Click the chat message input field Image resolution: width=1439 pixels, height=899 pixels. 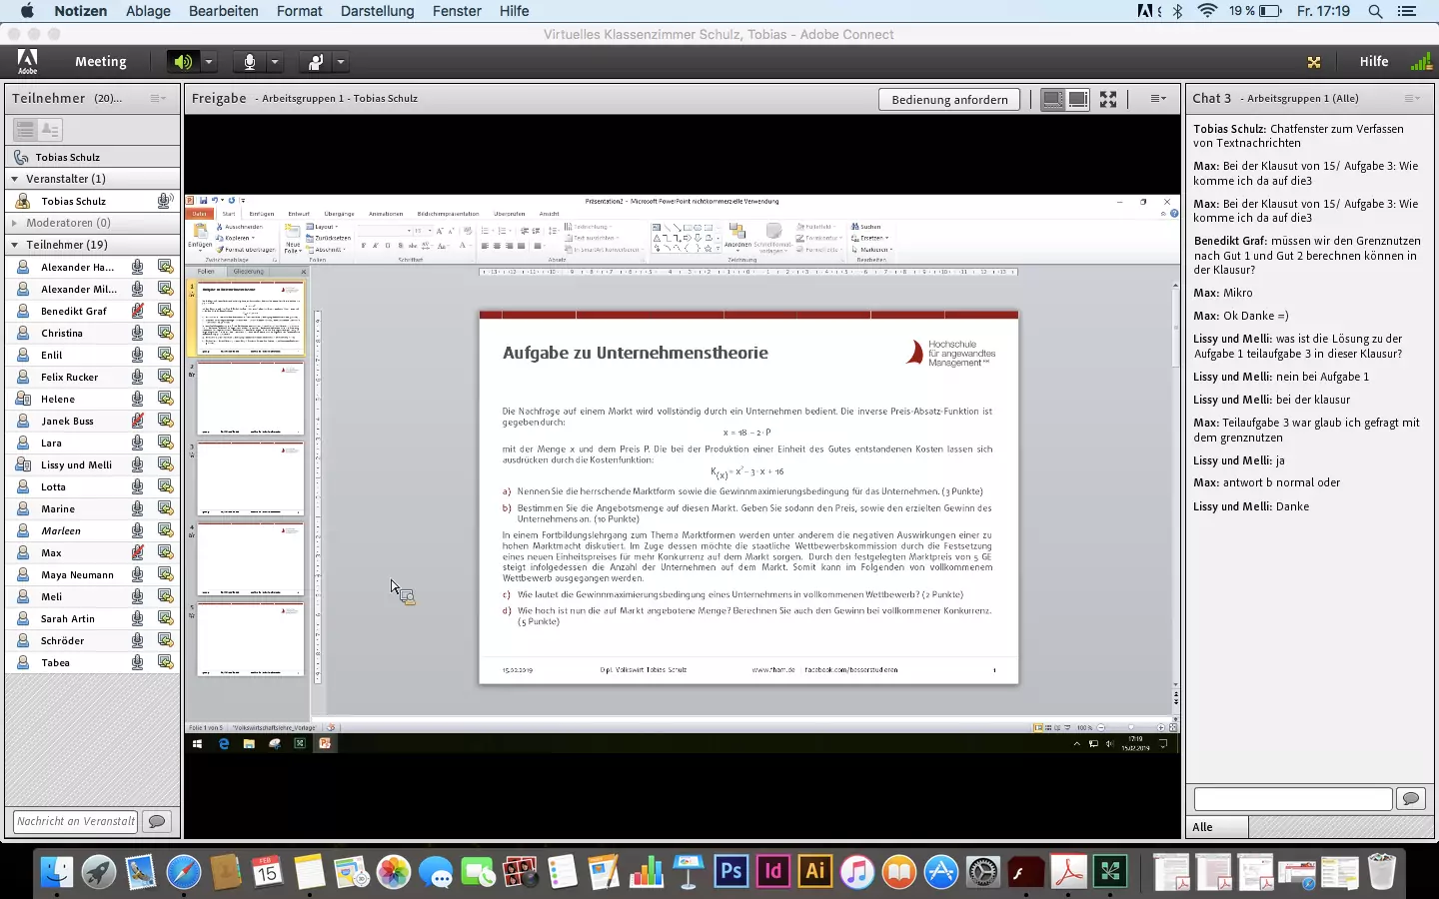tap(1292, 798)
